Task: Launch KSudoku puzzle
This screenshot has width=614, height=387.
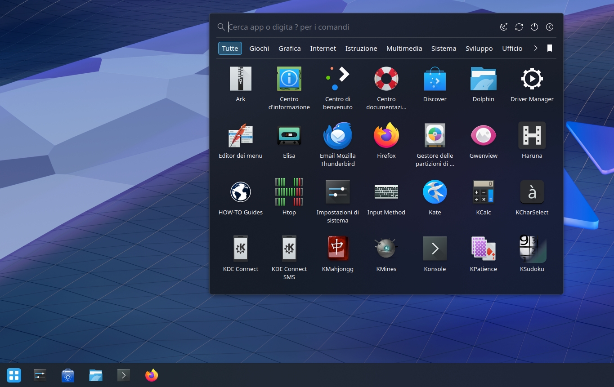Action: coord(532,254)
